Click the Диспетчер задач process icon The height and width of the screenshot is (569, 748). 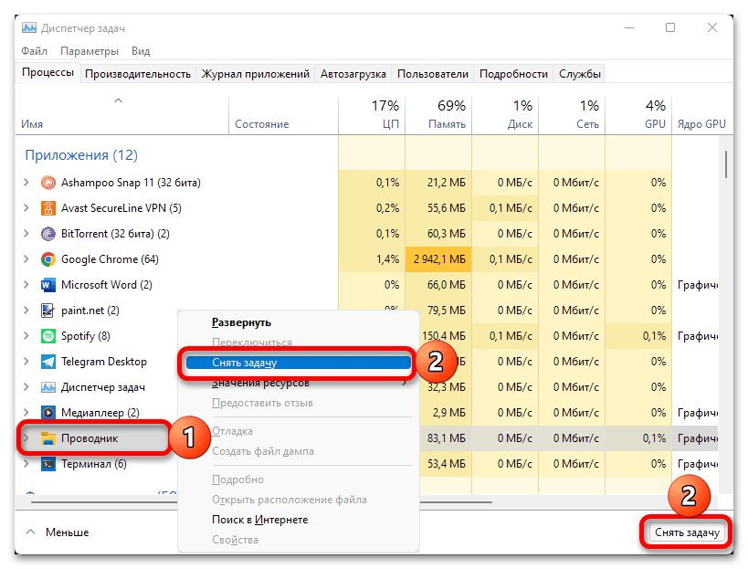pyautogui.click(x=48, y=387)
